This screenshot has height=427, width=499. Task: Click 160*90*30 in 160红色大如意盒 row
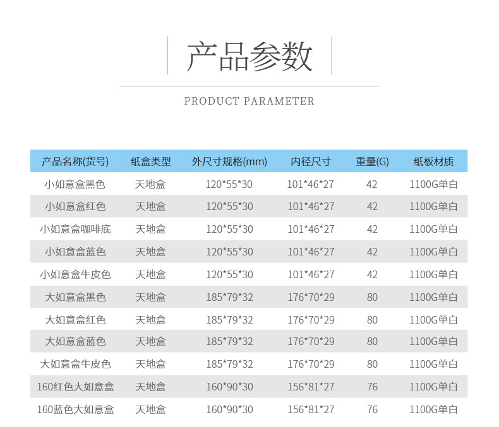coord(229,387)
